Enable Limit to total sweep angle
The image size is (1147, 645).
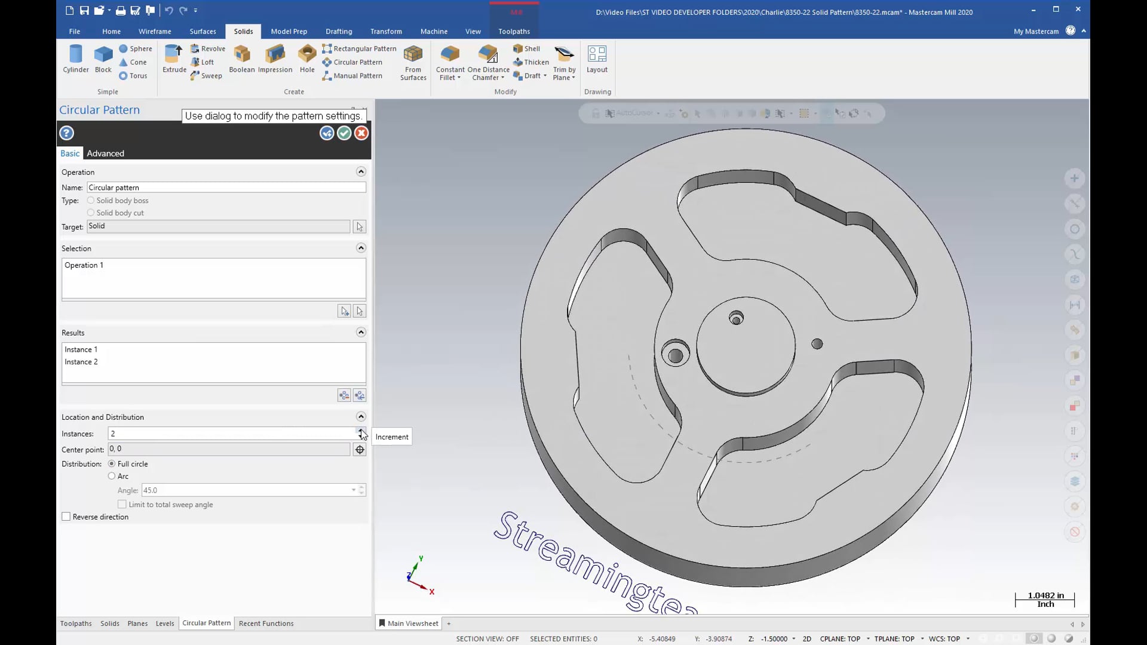point(122,504)
